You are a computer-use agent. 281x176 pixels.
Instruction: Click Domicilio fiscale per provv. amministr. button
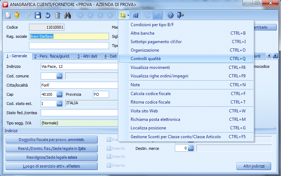pos(52,140)
